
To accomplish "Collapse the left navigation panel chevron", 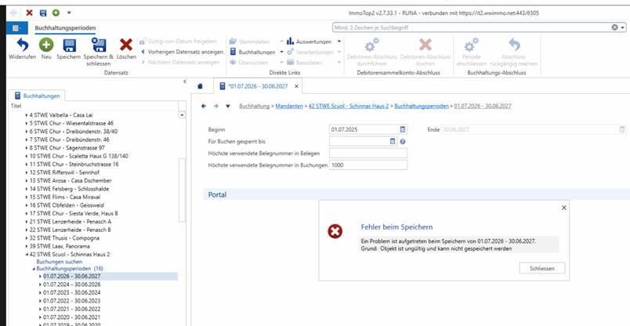I will click(185, 81).
